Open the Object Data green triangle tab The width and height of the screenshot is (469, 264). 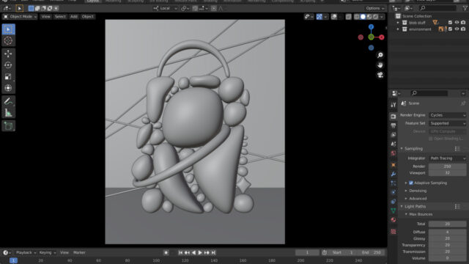394,210
